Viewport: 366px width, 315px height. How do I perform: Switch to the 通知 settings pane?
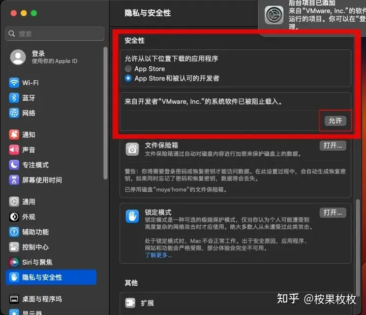tap(51, 134)
